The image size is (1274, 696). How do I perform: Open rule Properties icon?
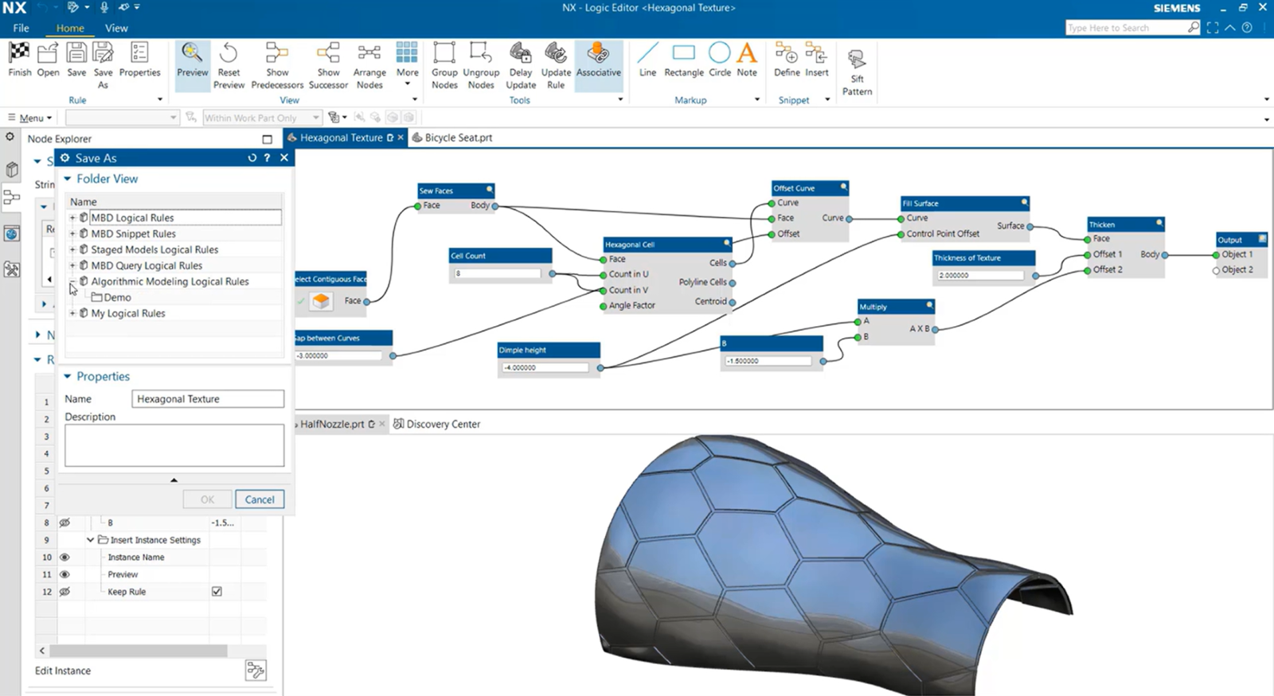[x=139, y=53]
